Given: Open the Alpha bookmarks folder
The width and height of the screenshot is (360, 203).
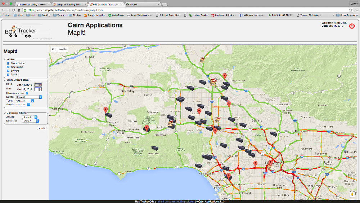Looking at the screenshot, I should click(19, 15).
